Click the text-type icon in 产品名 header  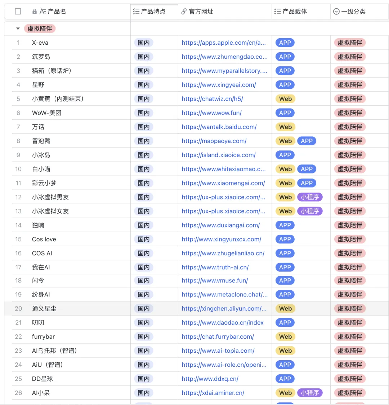point(43,12)
